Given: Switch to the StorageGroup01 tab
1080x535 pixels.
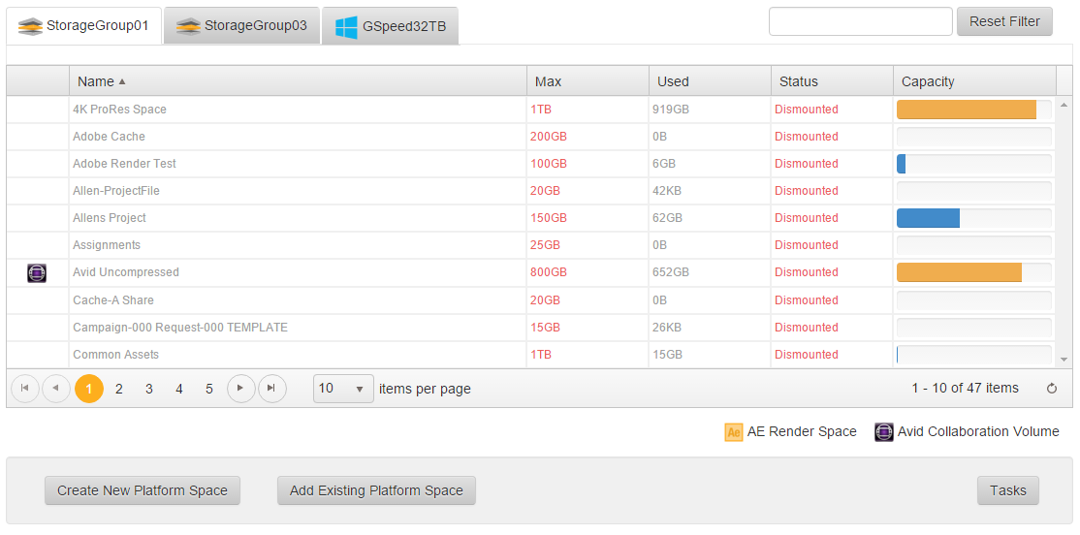Looking at the screenshot, I should [x=84, y=26].
